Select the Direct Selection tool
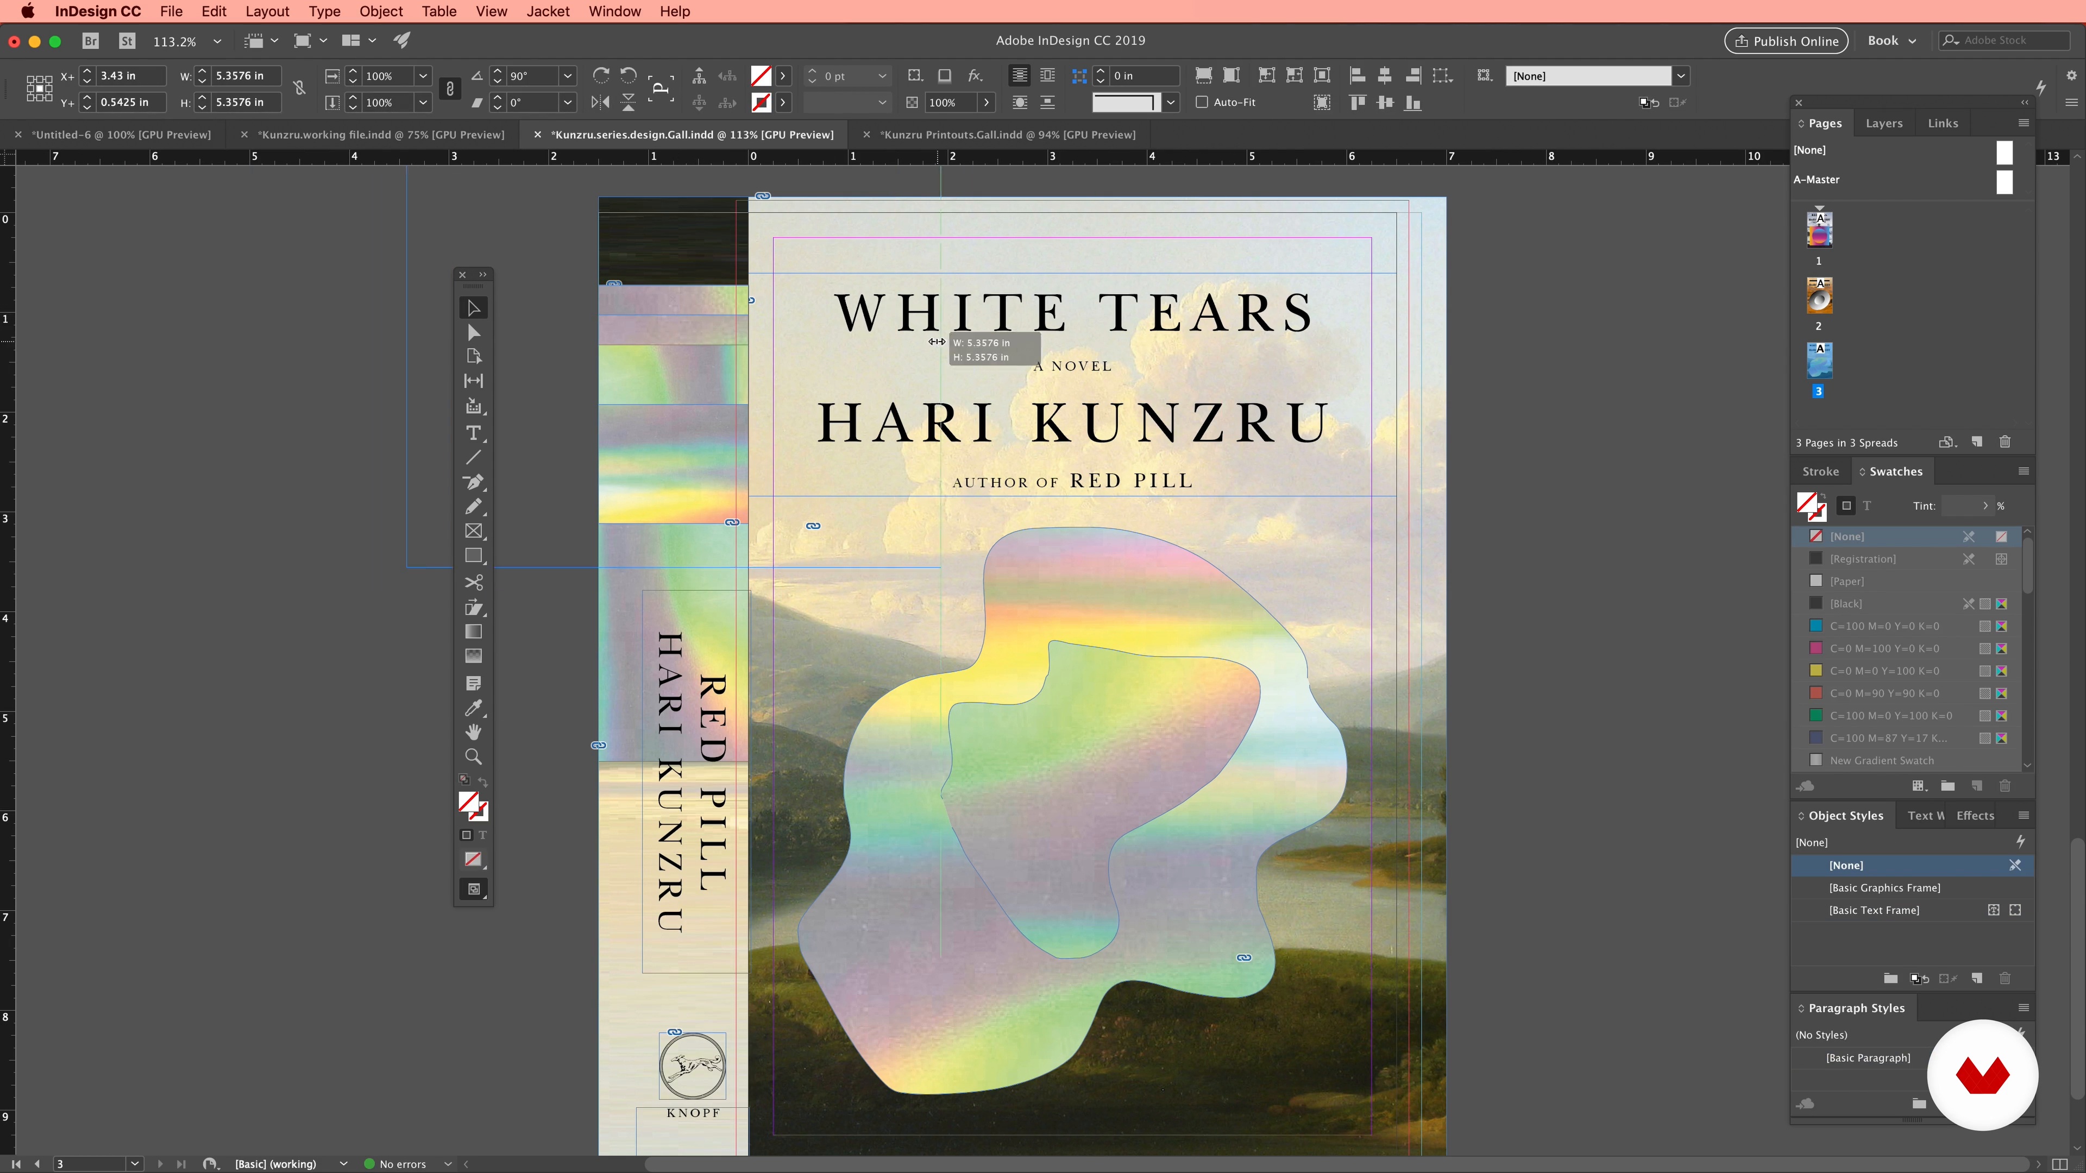This screenshot has width=2086, height=1173. tap(474, 333)
